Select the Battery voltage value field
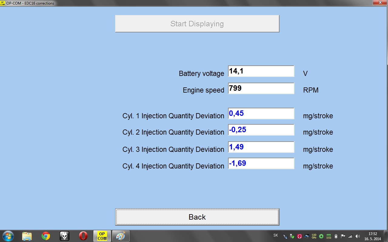The height and width of the screenshot is (242, 388). click(x=261, y=71)
